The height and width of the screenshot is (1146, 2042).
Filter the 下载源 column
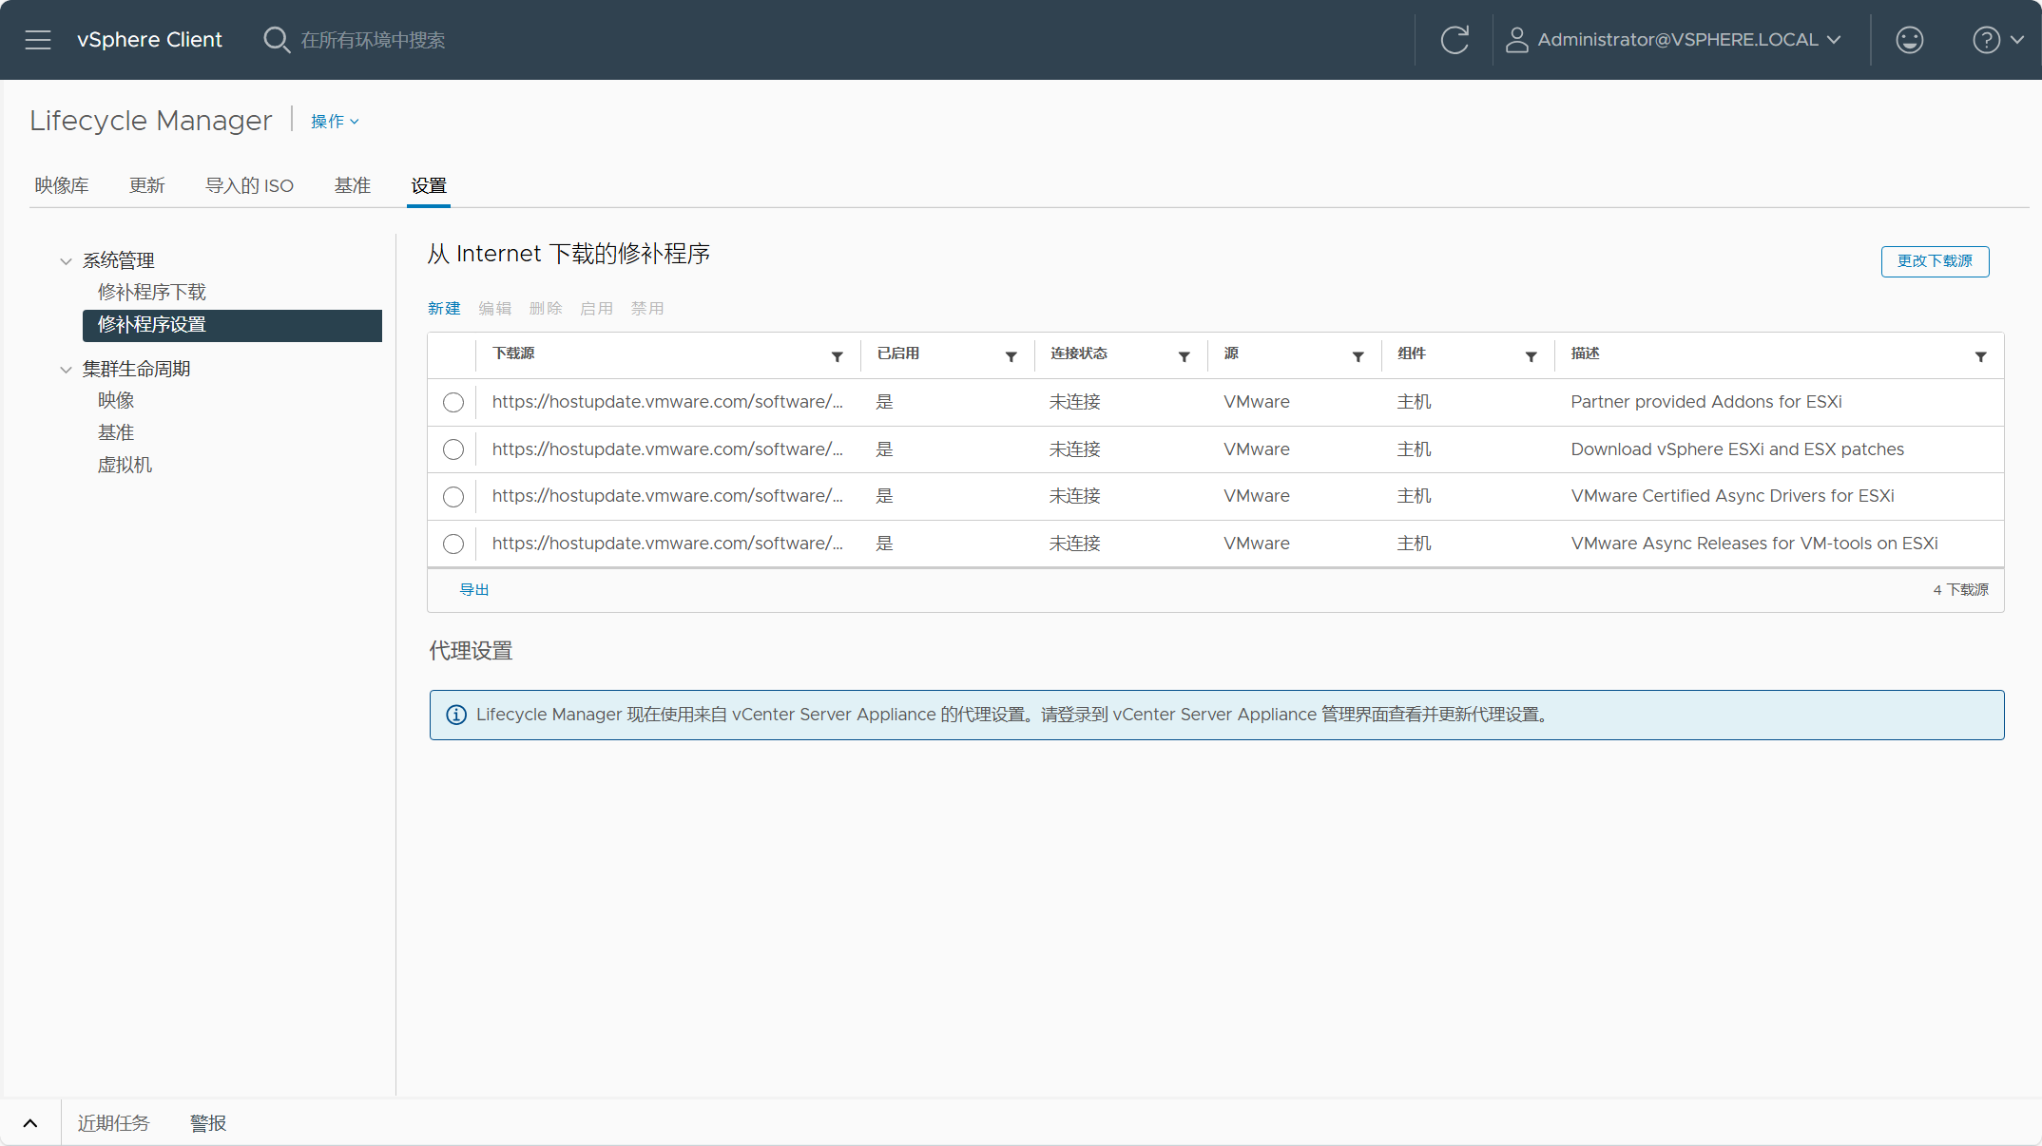(x=838, y=357)
